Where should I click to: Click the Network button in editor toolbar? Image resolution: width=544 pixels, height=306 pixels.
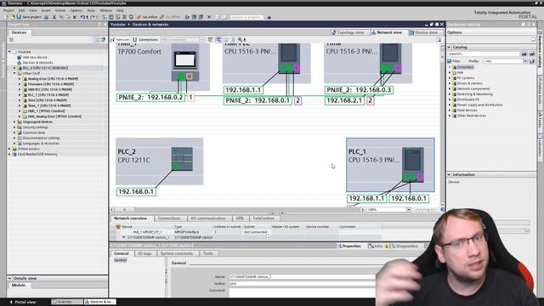pos(120,40)
